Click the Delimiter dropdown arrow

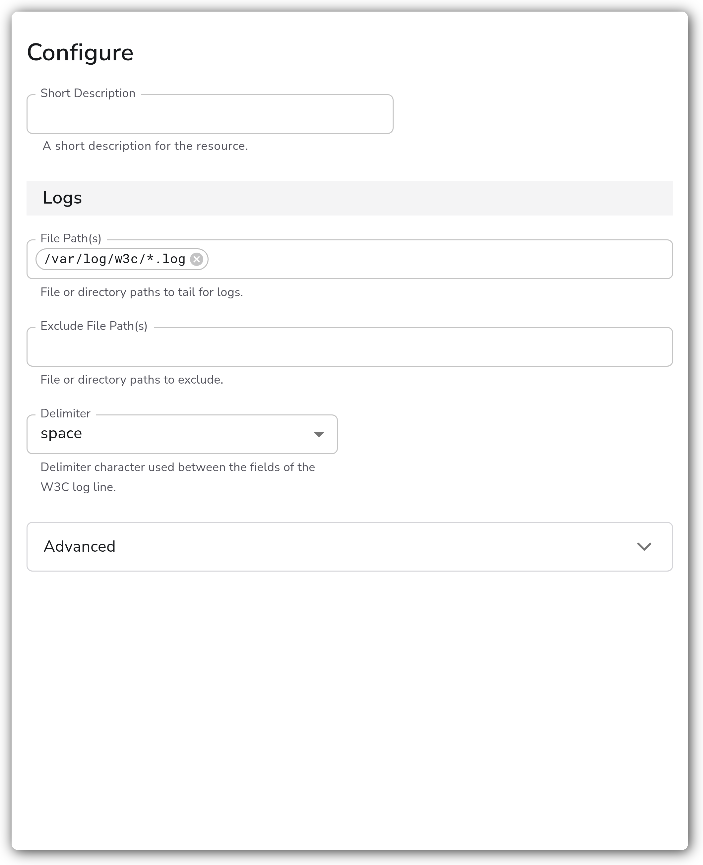point(319,435)
